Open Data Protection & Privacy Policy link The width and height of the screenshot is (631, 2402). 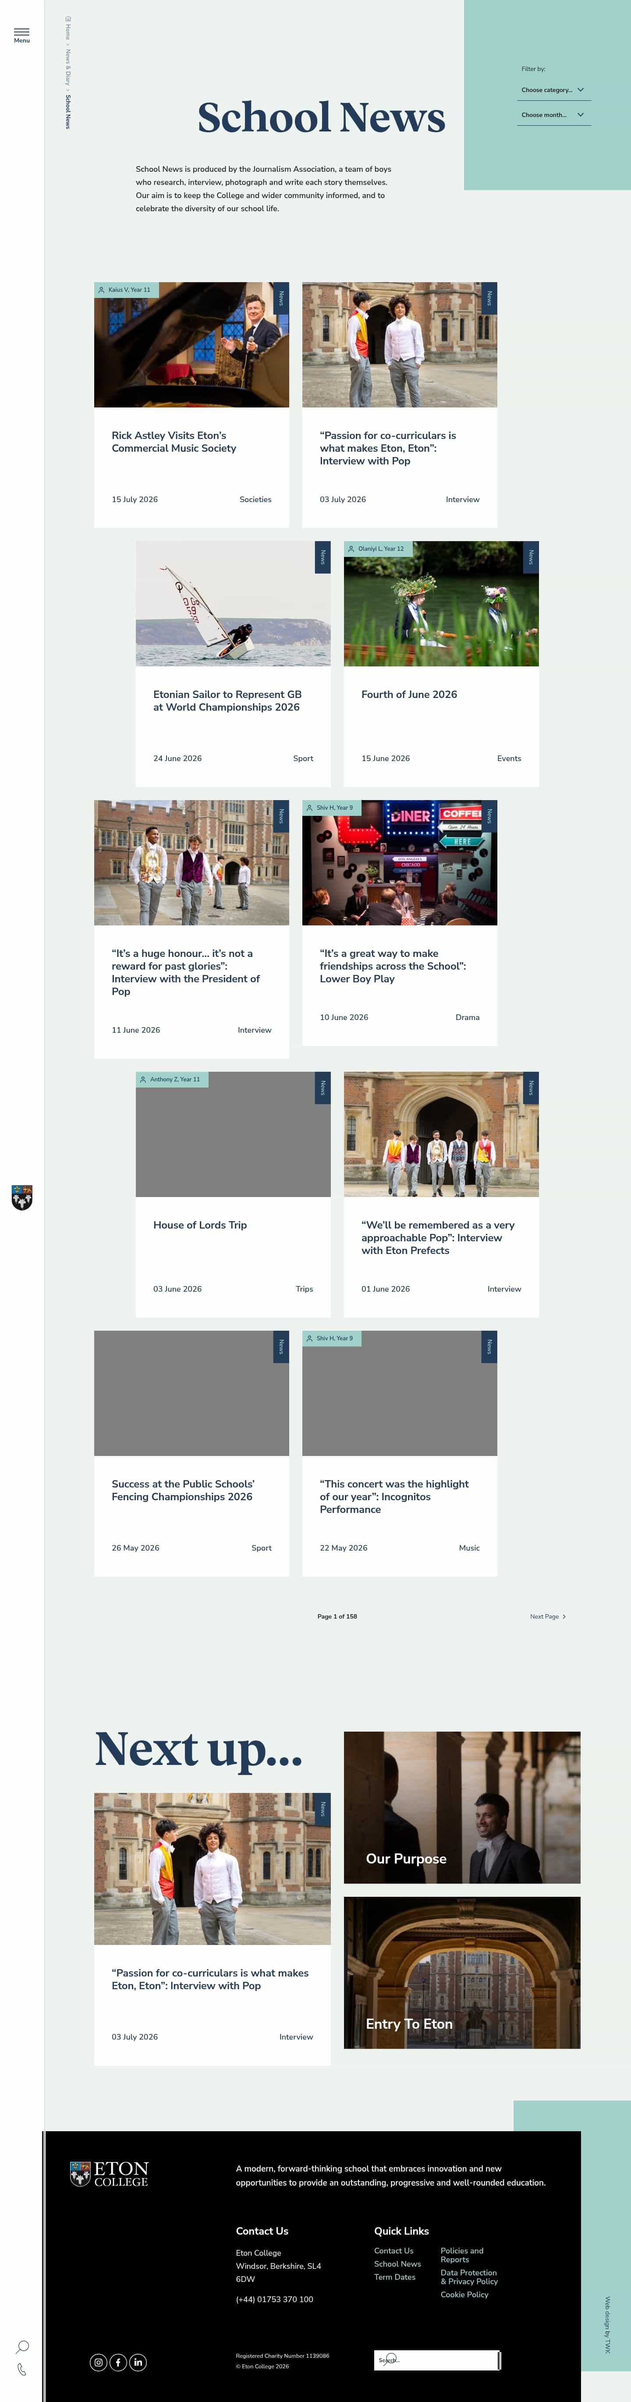point(469,2277)
